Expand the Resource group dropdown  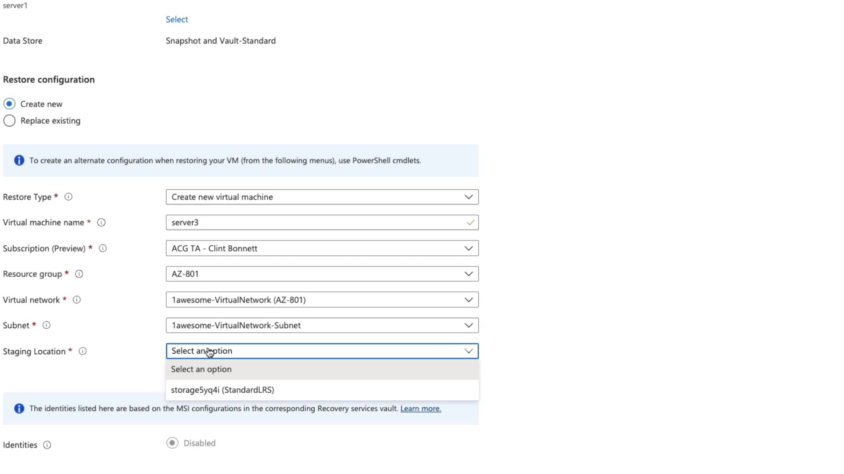[322, 274]
